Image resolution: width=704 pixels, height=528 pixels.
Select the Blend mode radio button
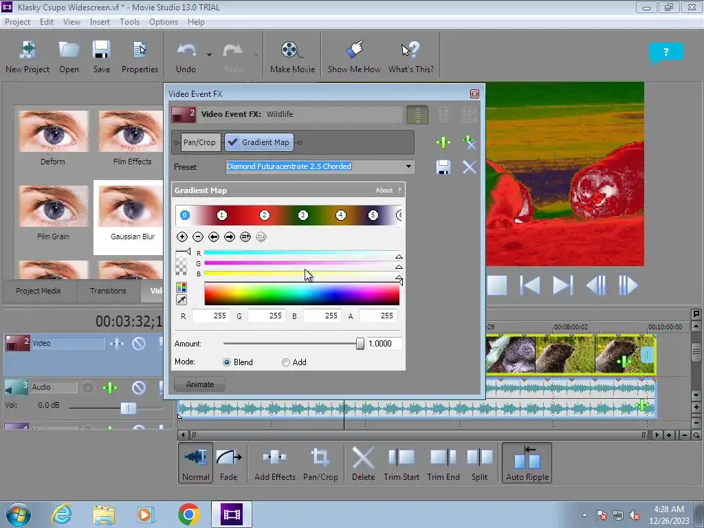point(227,362)
